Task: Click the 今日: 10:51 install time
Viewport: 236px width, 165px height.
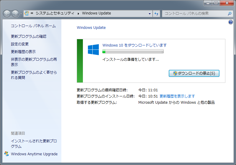Action: pyautogui.click(x=148, y=96)
